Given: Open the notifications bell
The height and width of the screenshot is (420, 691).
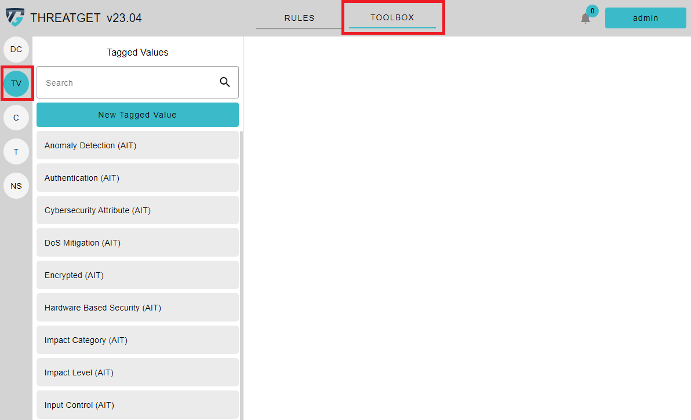Looking at the screenshot, I should tap(585, 19).
